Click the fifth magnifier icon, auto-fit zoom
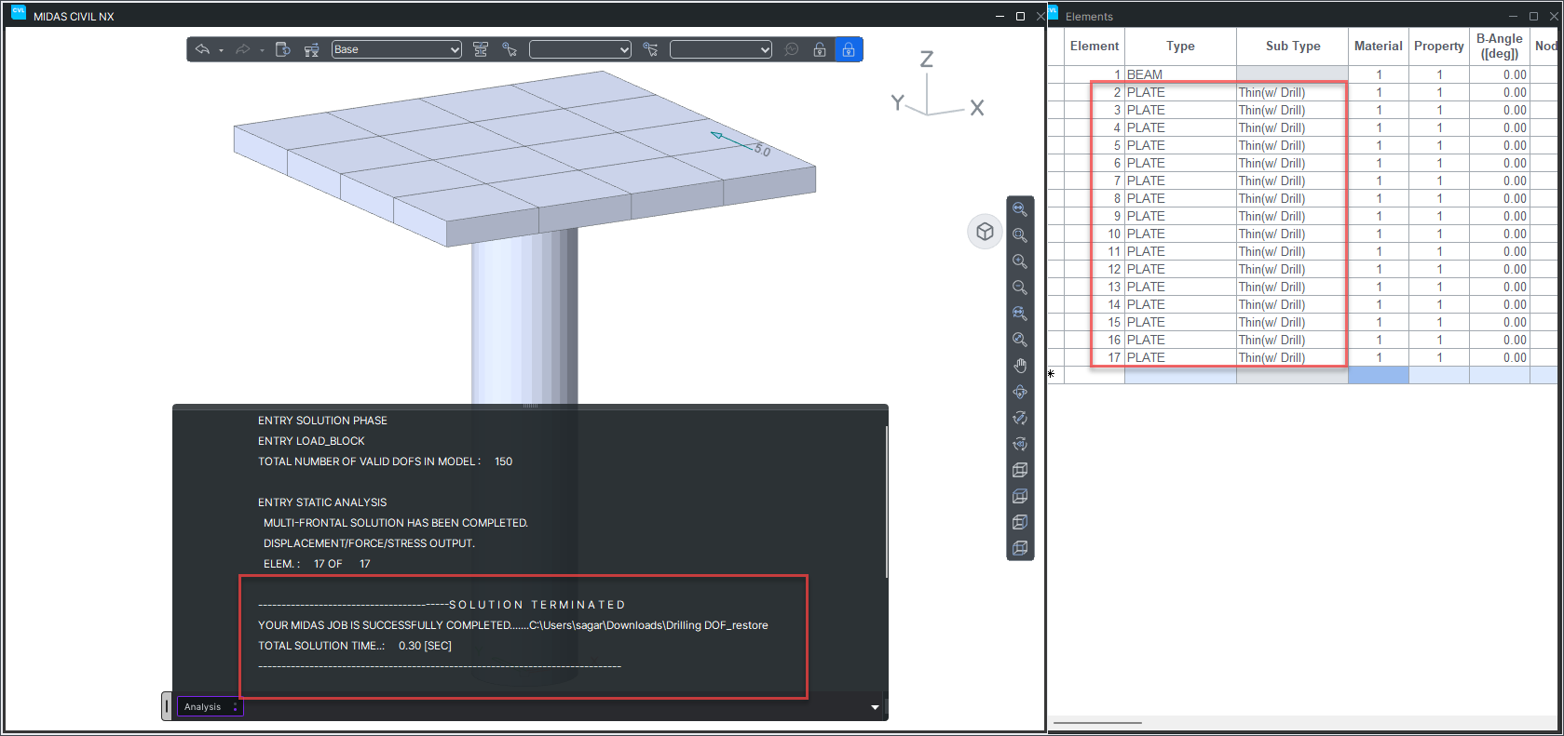This screenshot has width=1564, height=736. tap(1020, 314)
